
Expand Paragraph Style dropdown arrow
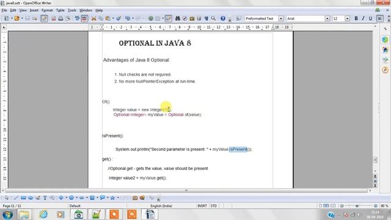point(281,18)
